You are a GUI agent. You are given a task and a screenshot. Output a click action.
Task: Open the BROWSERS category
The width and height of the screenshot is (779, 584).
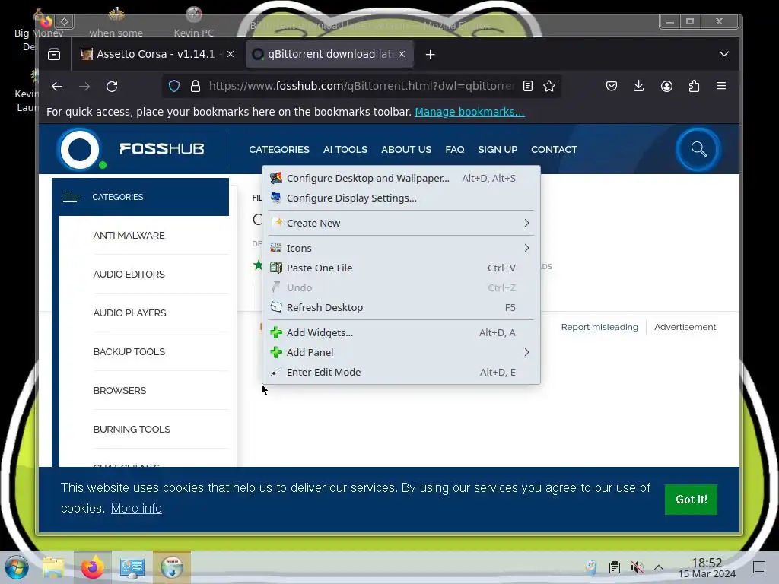[119, 390]
